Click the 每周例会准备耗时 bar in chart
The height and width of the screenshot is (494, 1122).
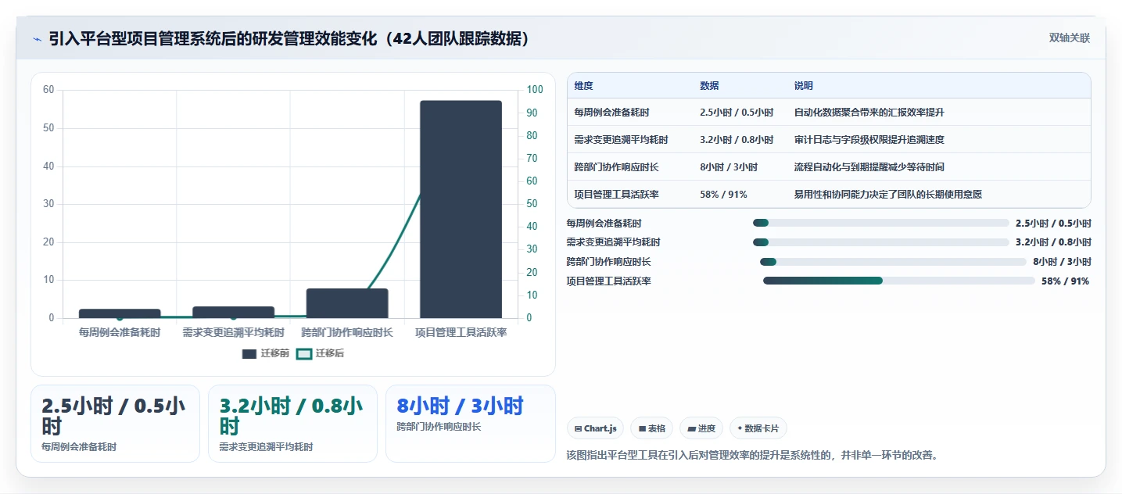pos(120,313)
